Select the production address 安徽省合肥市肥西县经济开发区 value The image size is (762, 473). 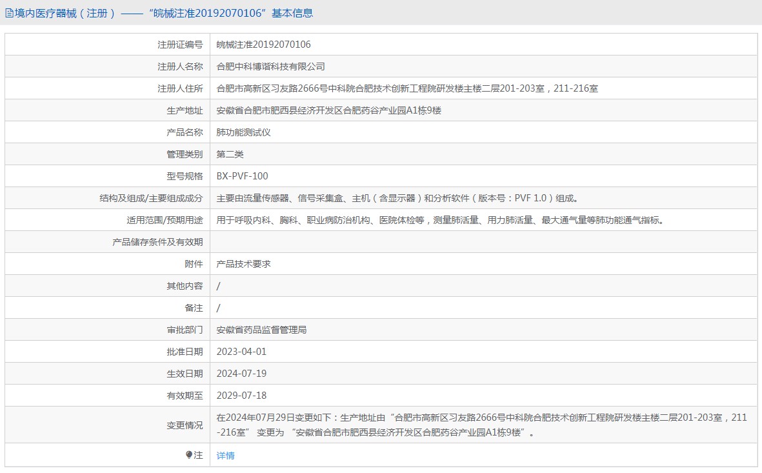point(329,110)
